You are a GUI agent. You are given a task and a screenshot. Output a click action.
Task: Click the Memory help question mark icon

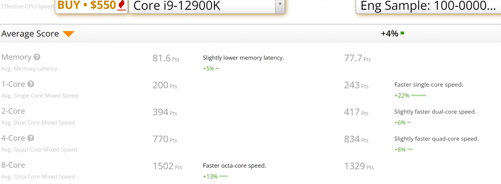[x=37, y=57]
